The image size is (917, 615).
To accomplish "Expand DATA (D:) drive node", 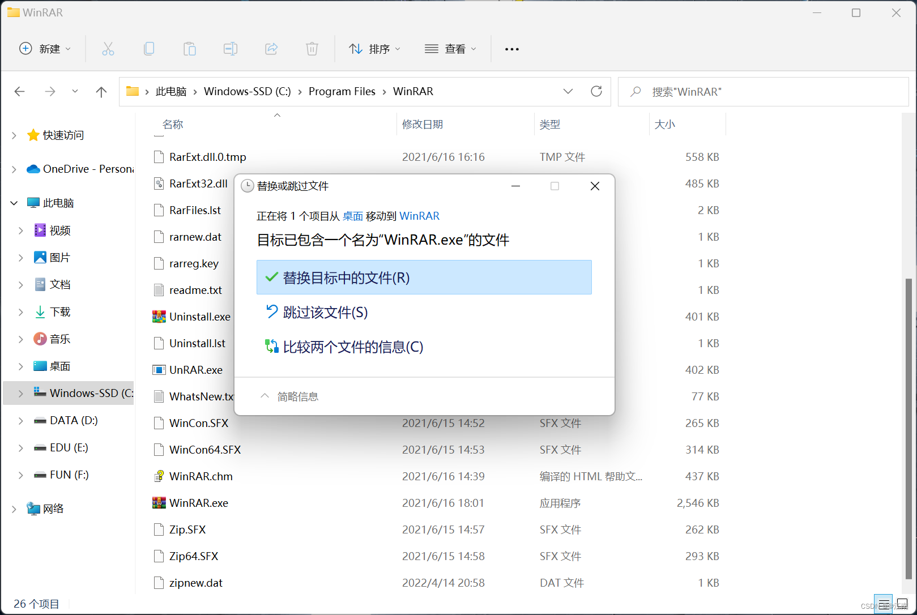I will point(21,420).
